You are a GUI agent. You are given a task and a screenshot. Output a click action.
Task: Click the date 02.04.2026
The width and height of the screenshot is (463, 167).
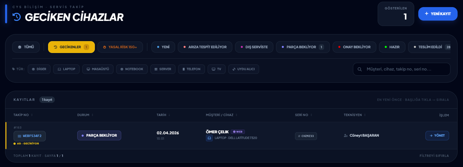[x=168, y=133]
